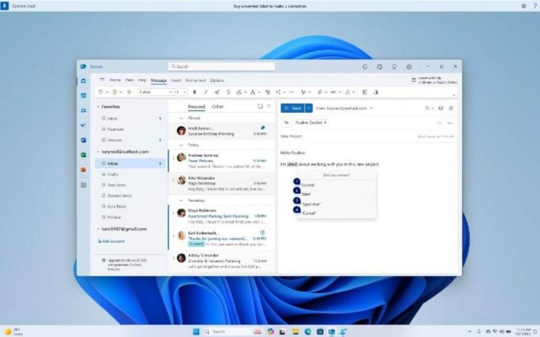Screen dimensions: 540x337
Task: Switch to the Insert ribbon tab
Action: tap(176, 80)
